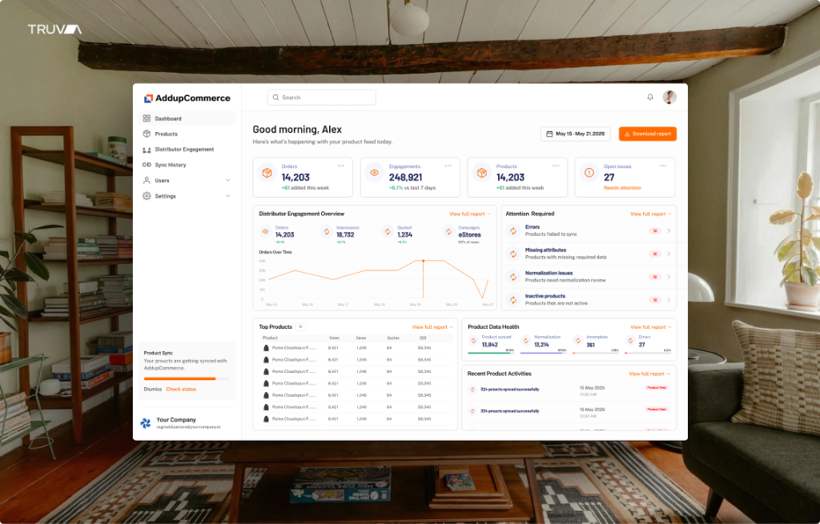Click the chart's highlighted data point marker
The image size is (820, 524).
coord(423,260)
